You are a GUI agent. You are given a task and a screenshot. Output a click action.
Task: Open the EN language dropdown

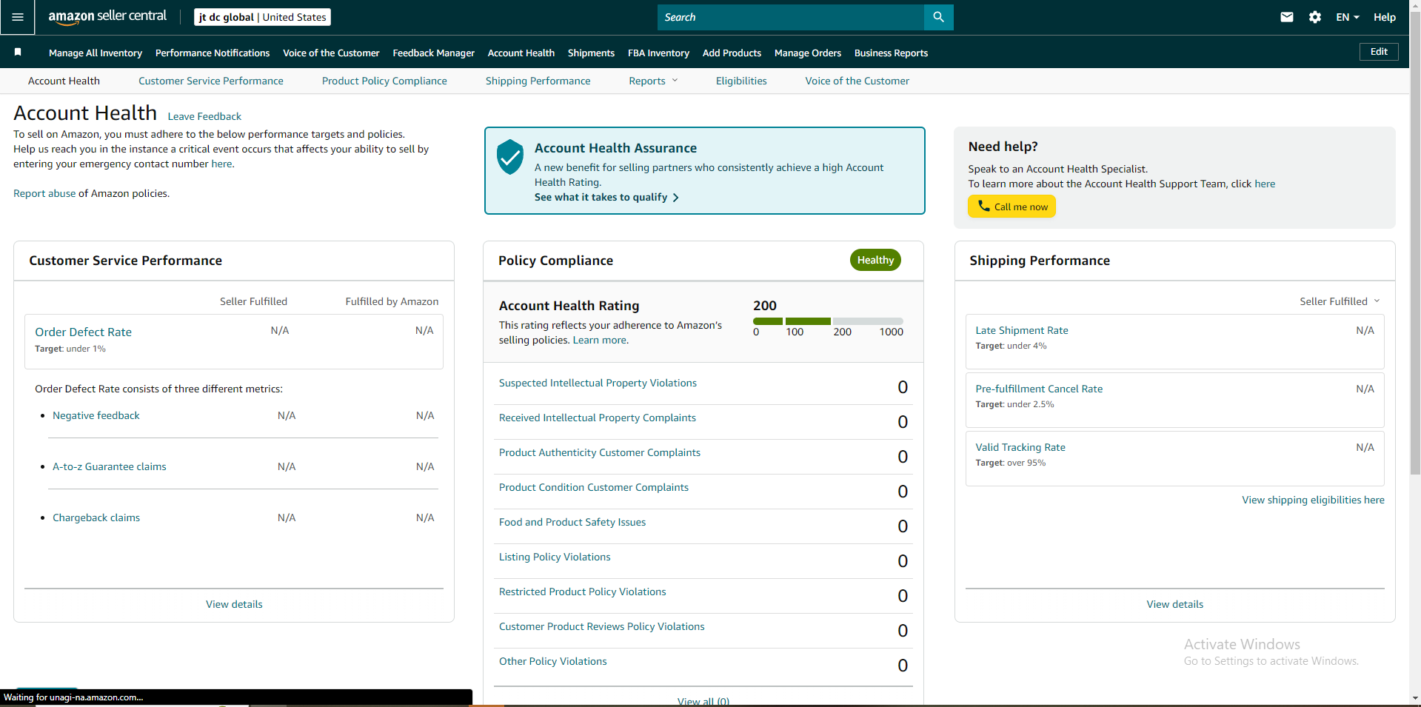coord(1348,17)
